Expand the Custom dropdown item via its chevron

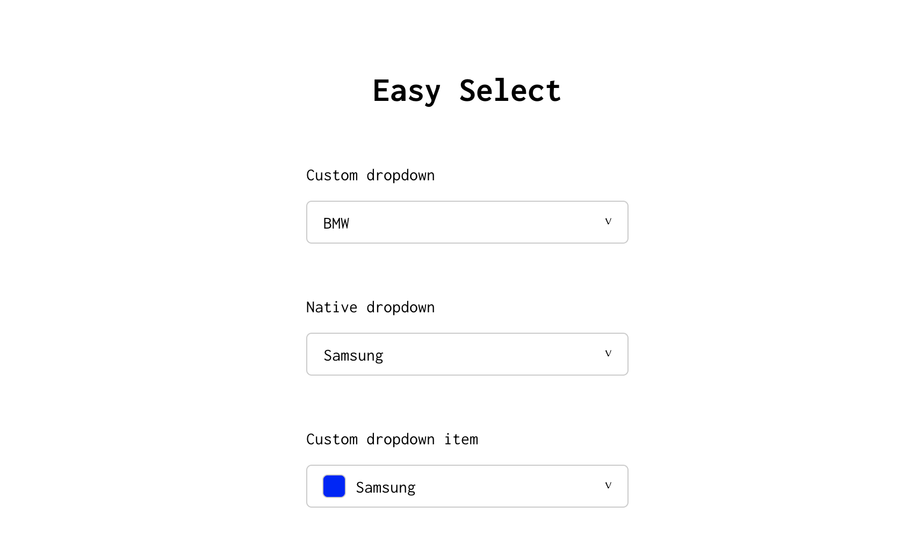608,485
